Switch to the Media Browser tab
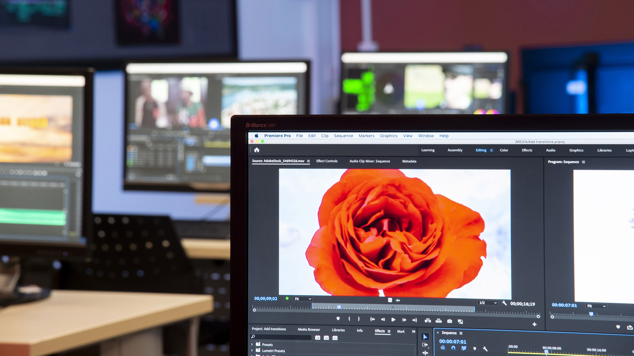This screenshot has width=634, height=356. (x=309, y=329)
